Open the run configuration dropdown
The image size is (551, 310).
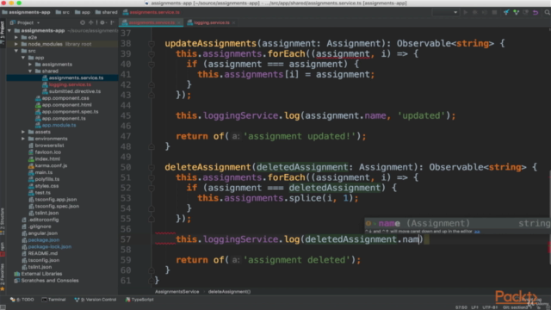446,12
